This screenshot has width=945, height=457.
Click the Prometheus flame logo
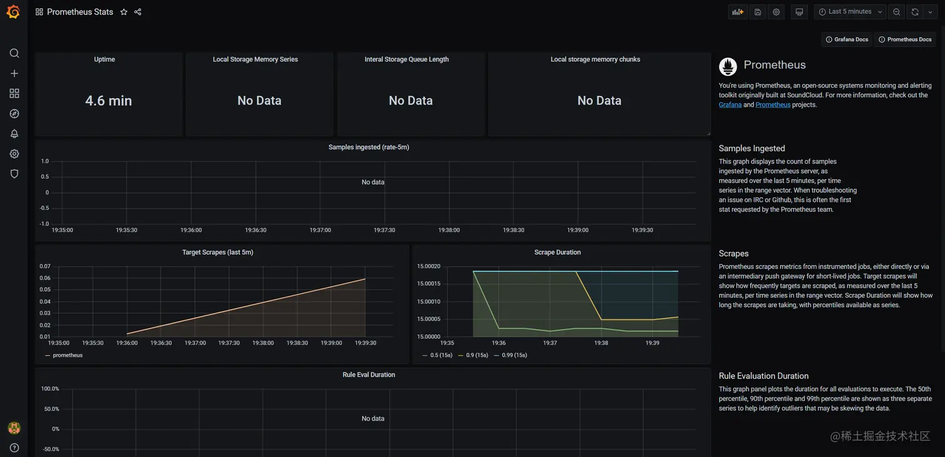tap(728, 66)
